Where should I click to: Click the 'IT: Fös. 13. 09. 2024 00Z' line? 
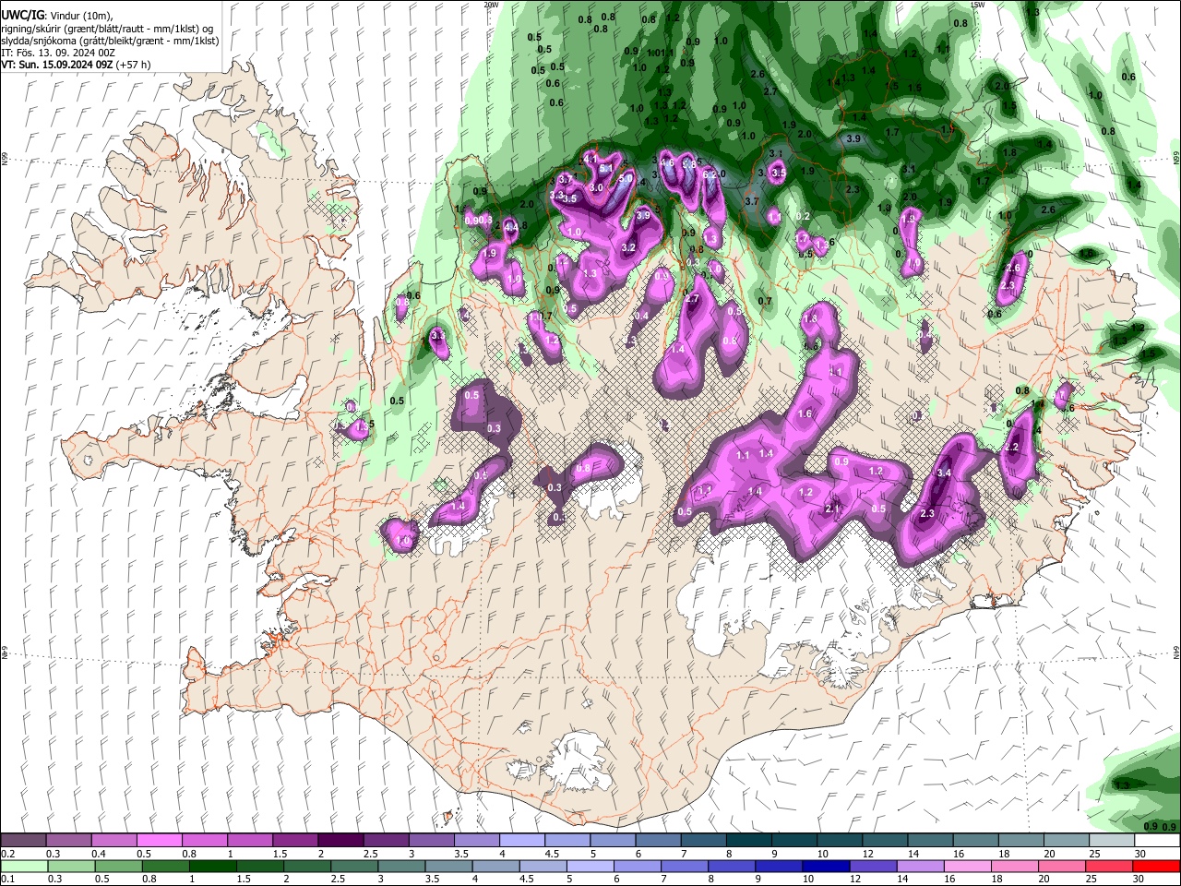pyautogui.click(x=58, y=53)
